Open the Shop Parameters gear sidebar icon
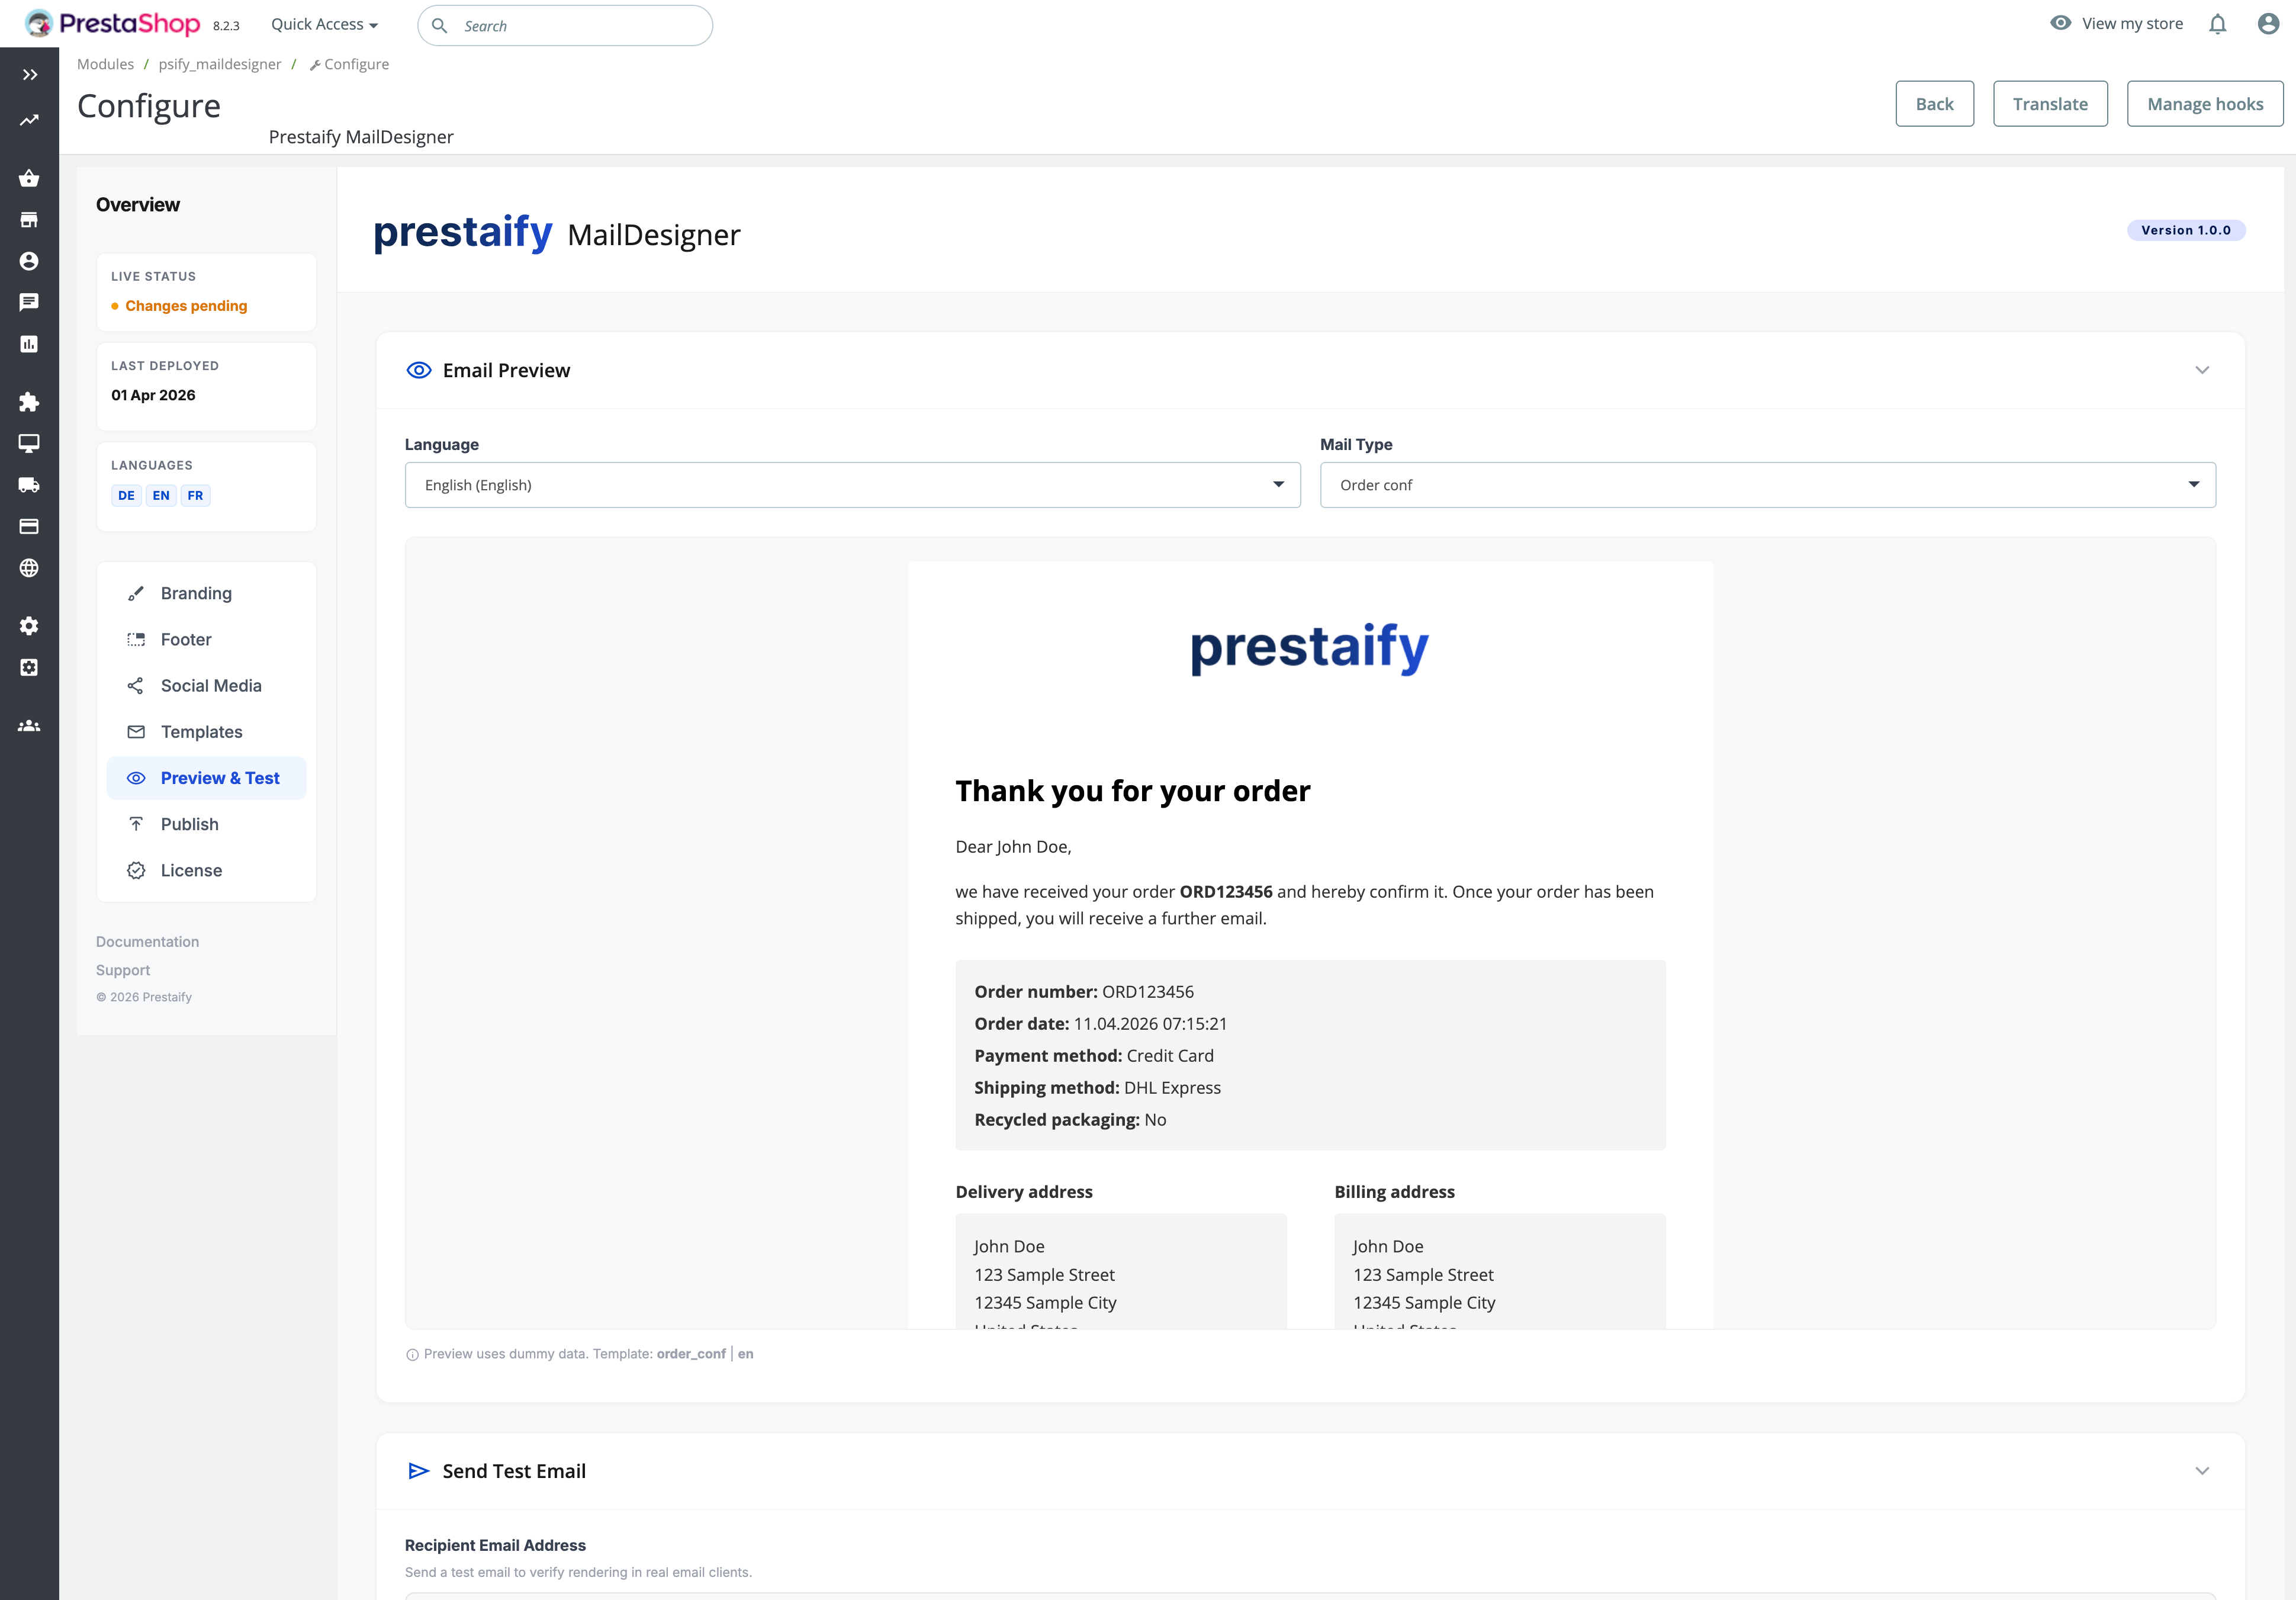 [29, 626]
